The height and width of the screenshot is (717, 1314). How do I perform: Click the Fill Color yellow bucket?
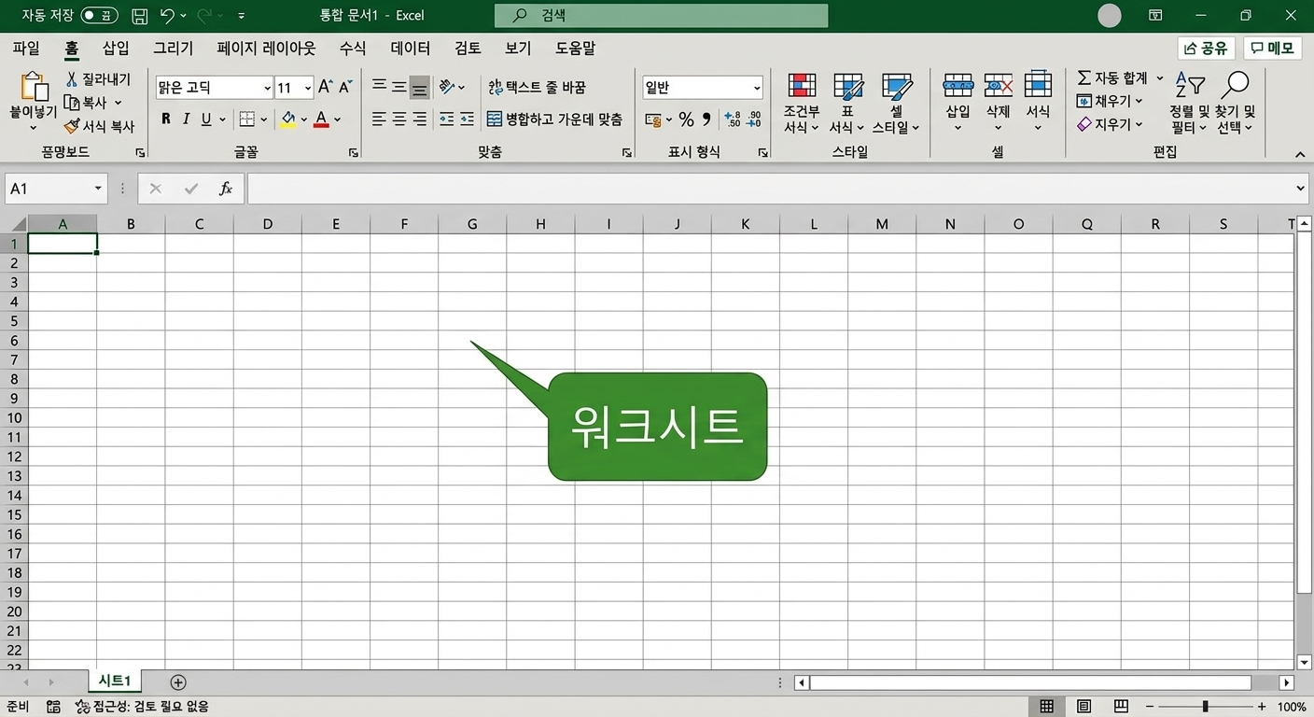click(287, 119)
